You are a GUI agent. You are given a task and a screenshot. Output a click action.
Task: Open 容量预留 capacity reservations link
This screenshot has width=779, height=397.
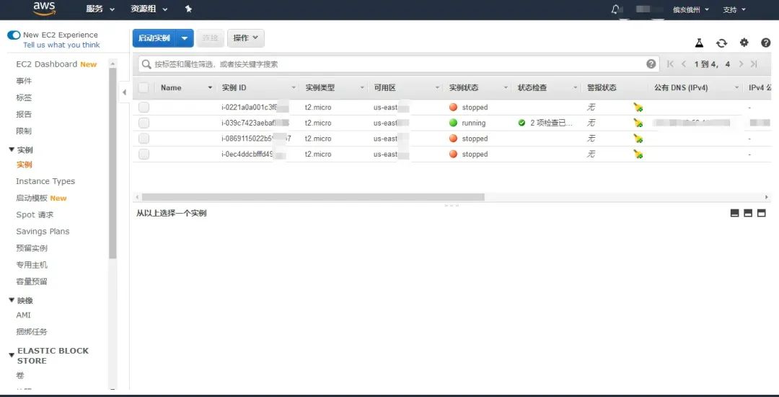click(32, 282)
